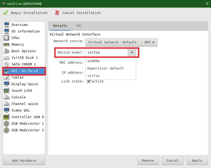This screenshot has height=168, width=211.
Task: Switch to the XML tab
Action: 79,26
